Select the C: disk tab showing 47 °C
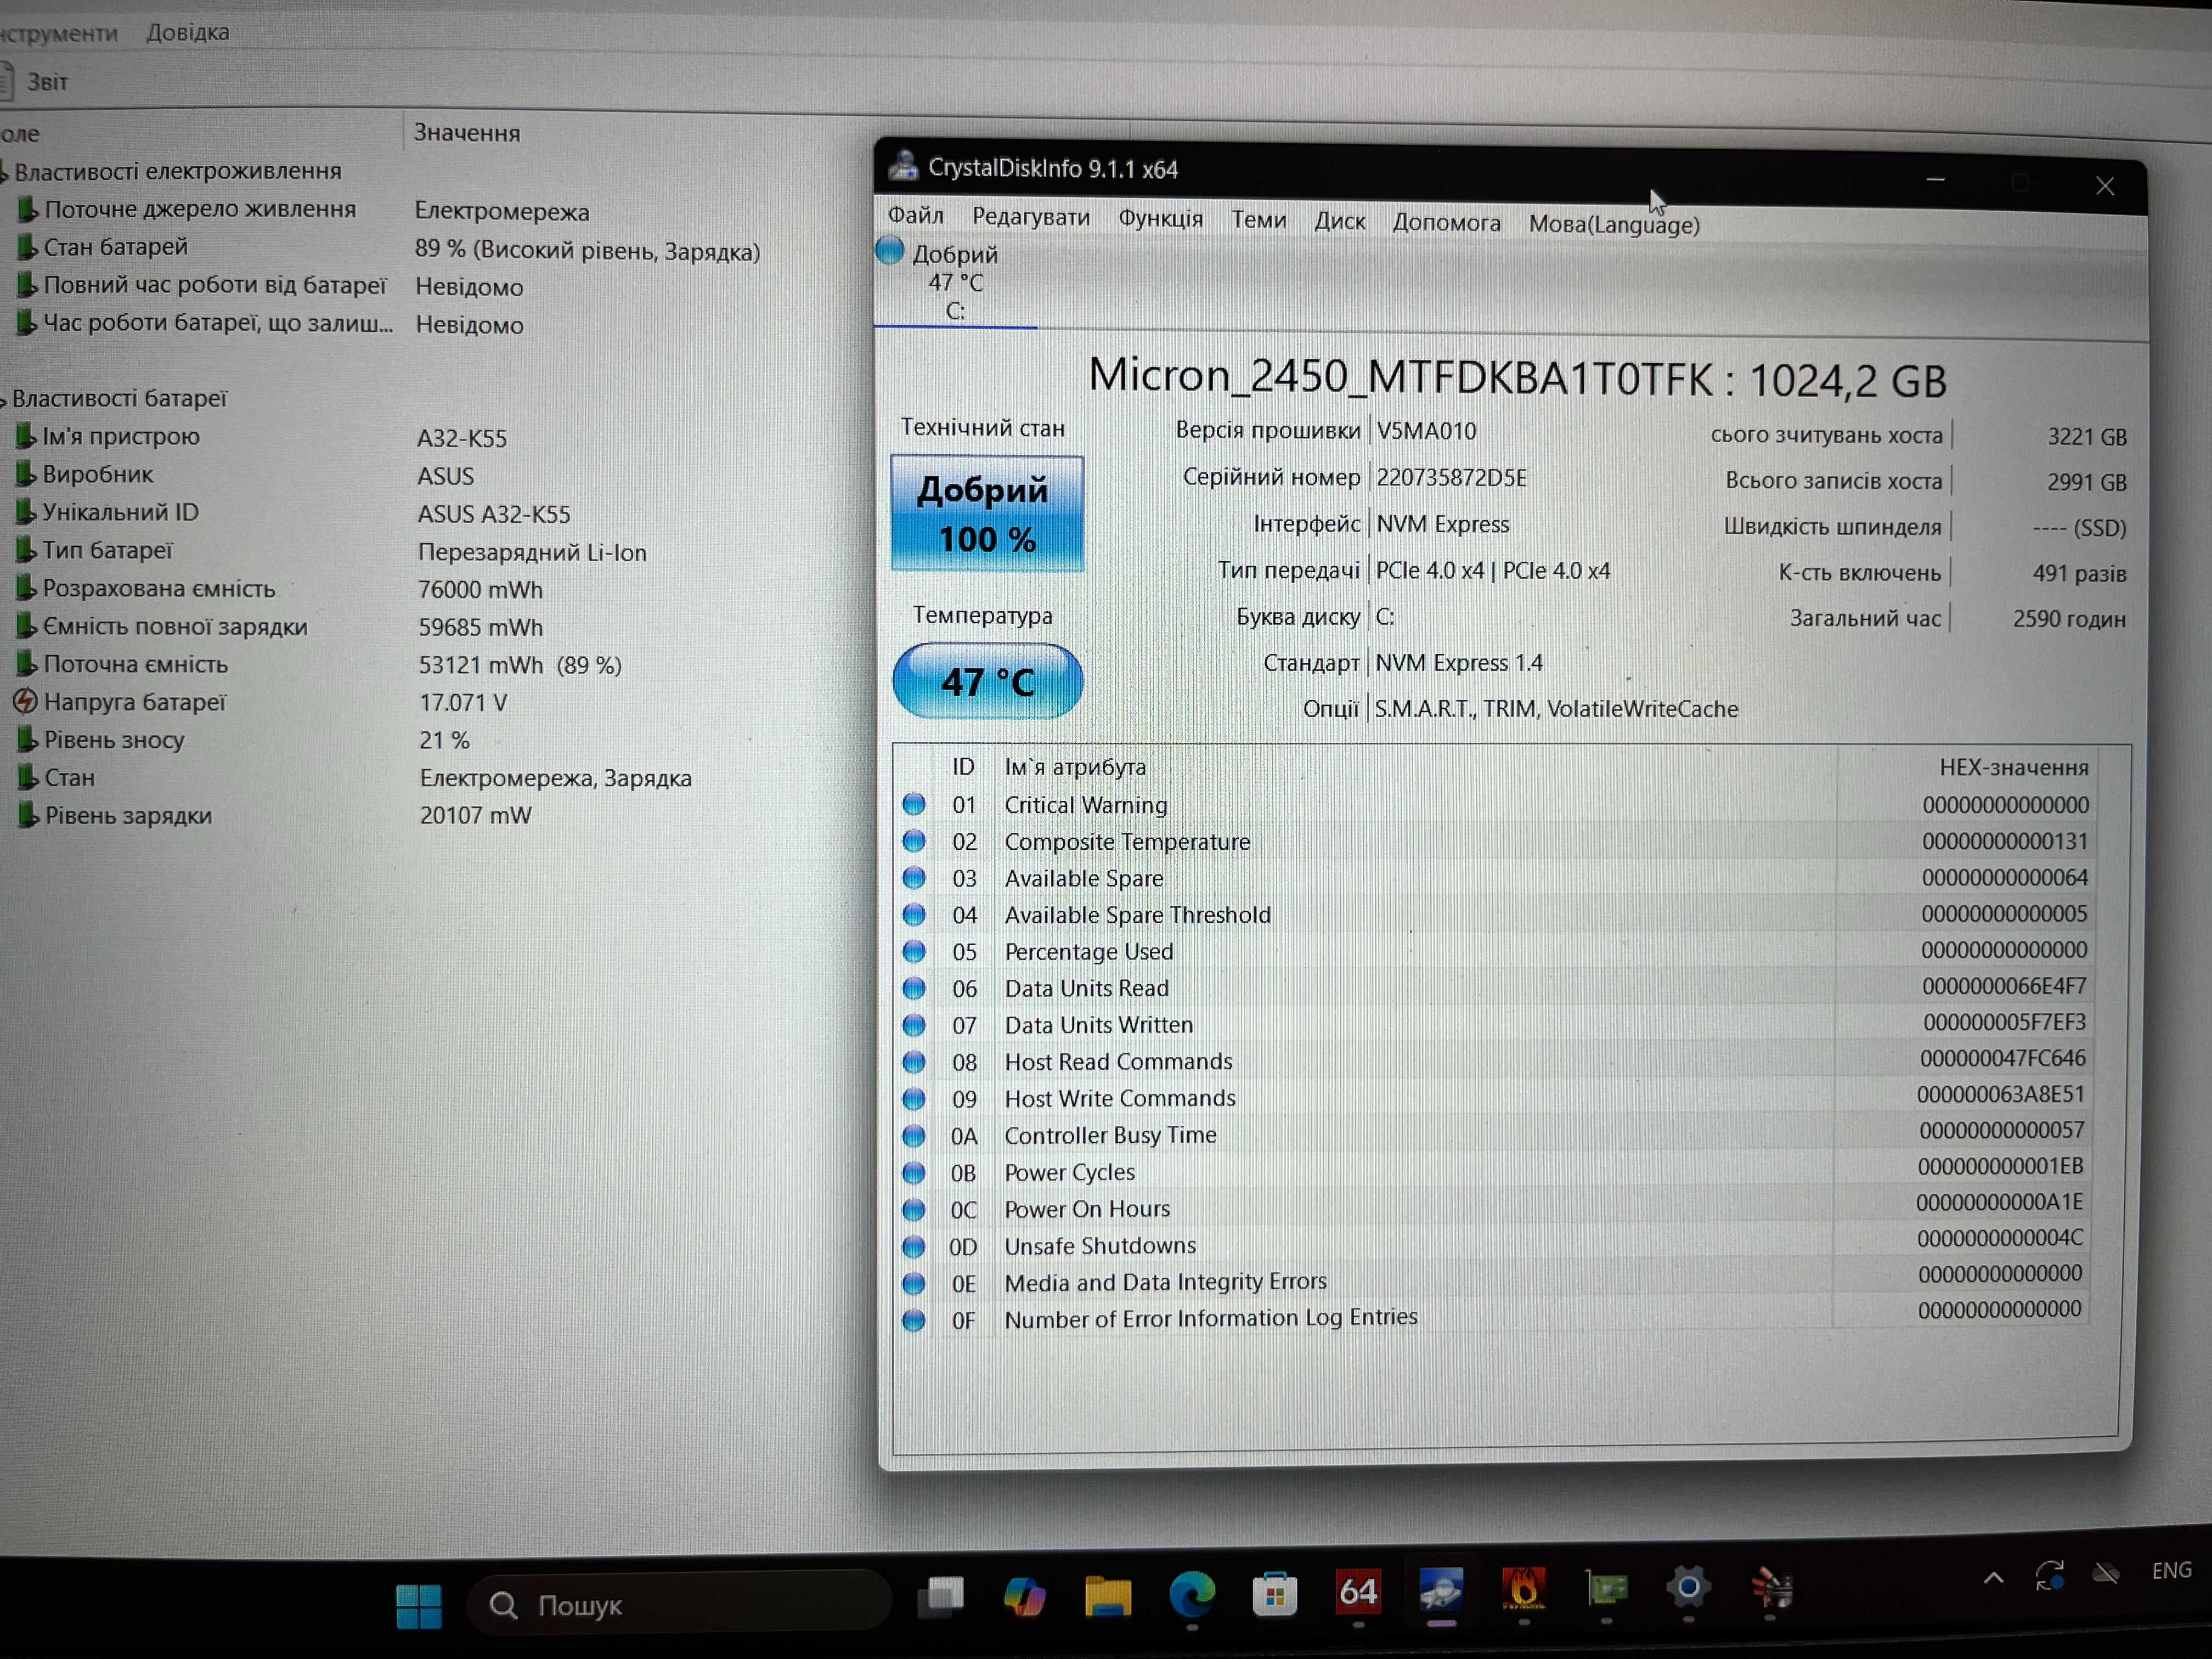This screenshot has height=1659, width=2212. 955,282
